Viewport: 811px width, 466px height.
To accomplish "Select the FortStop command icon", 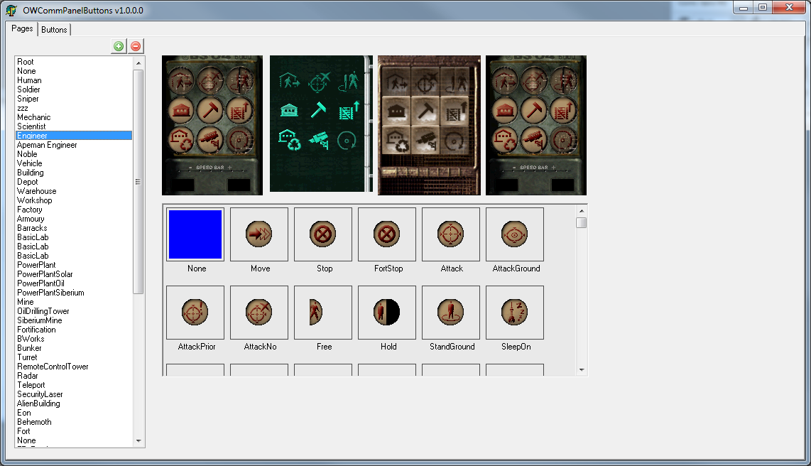I will (x=387, y=234).
